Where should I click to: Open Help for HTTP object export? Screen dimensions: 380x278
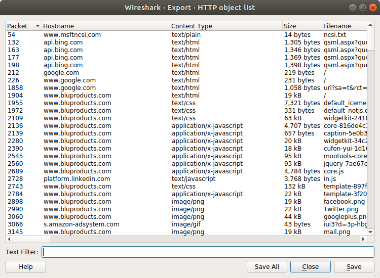(x=26, y=267)
